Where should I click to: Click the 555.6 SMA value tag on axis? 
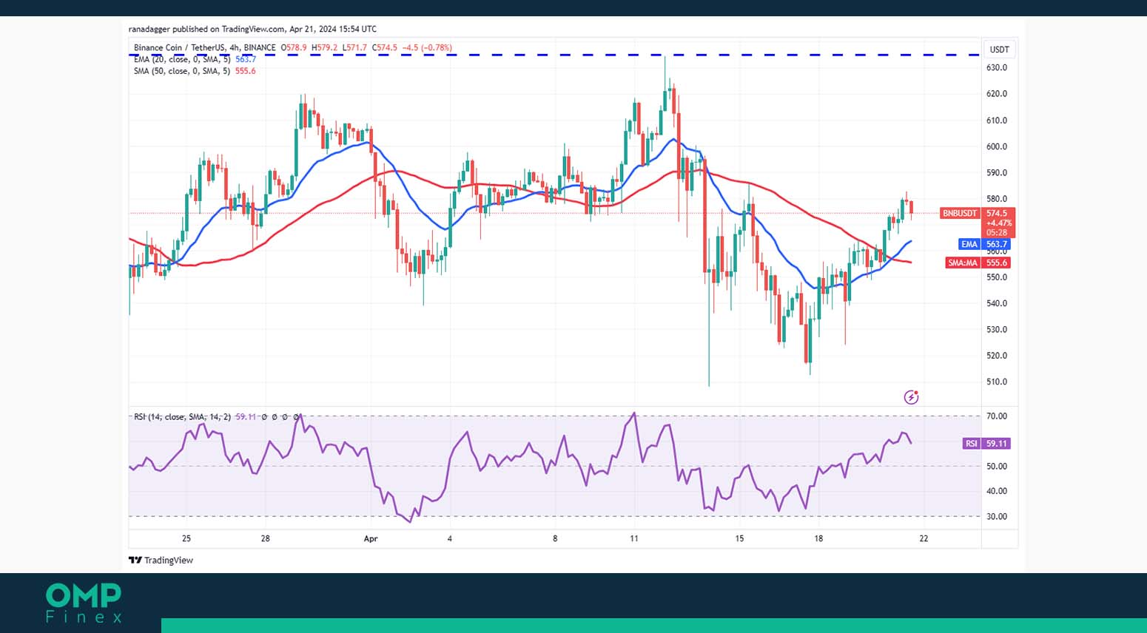997,263
